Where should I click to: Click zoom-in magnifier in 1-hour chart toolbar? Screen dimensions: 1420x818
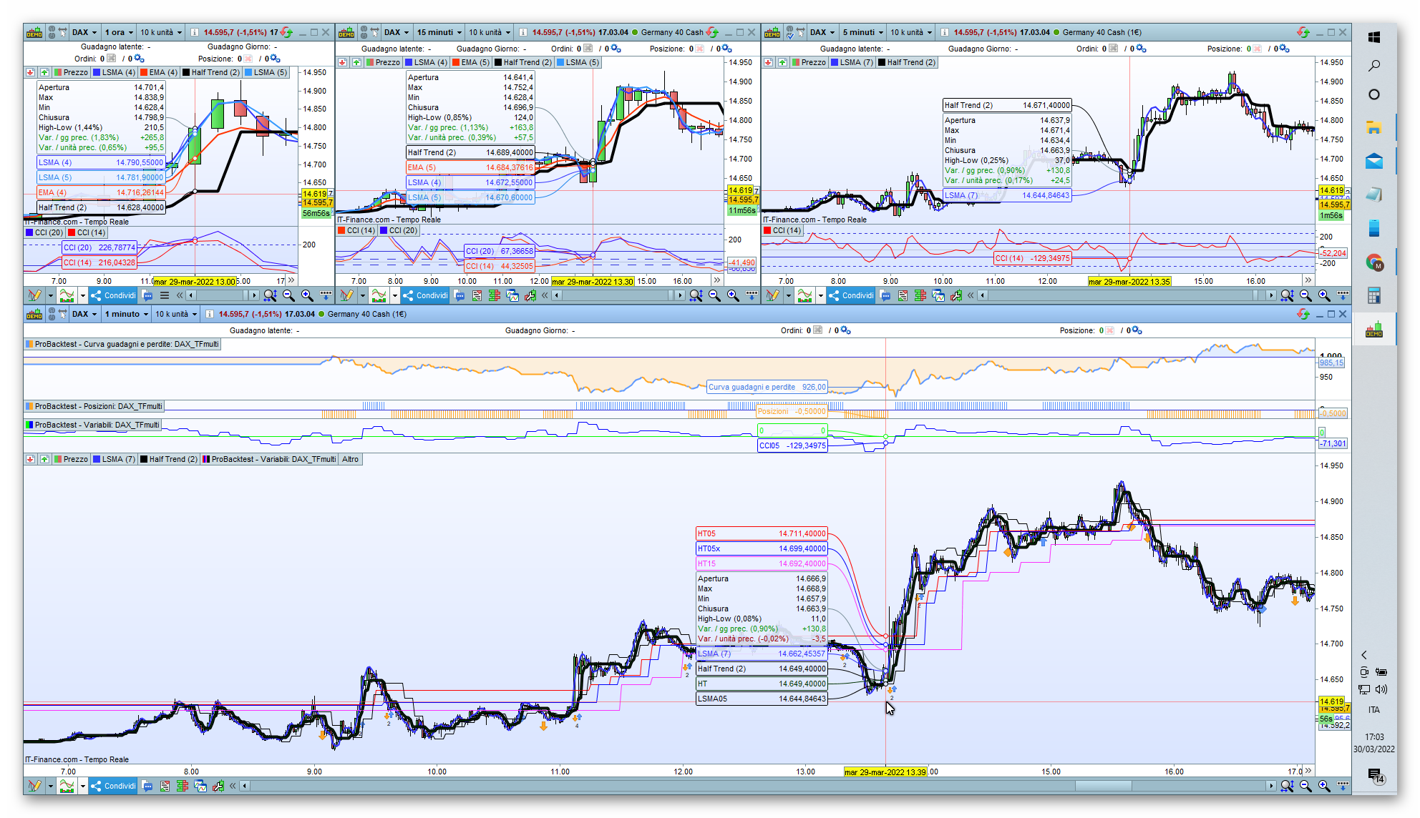[x=307, y=295]
